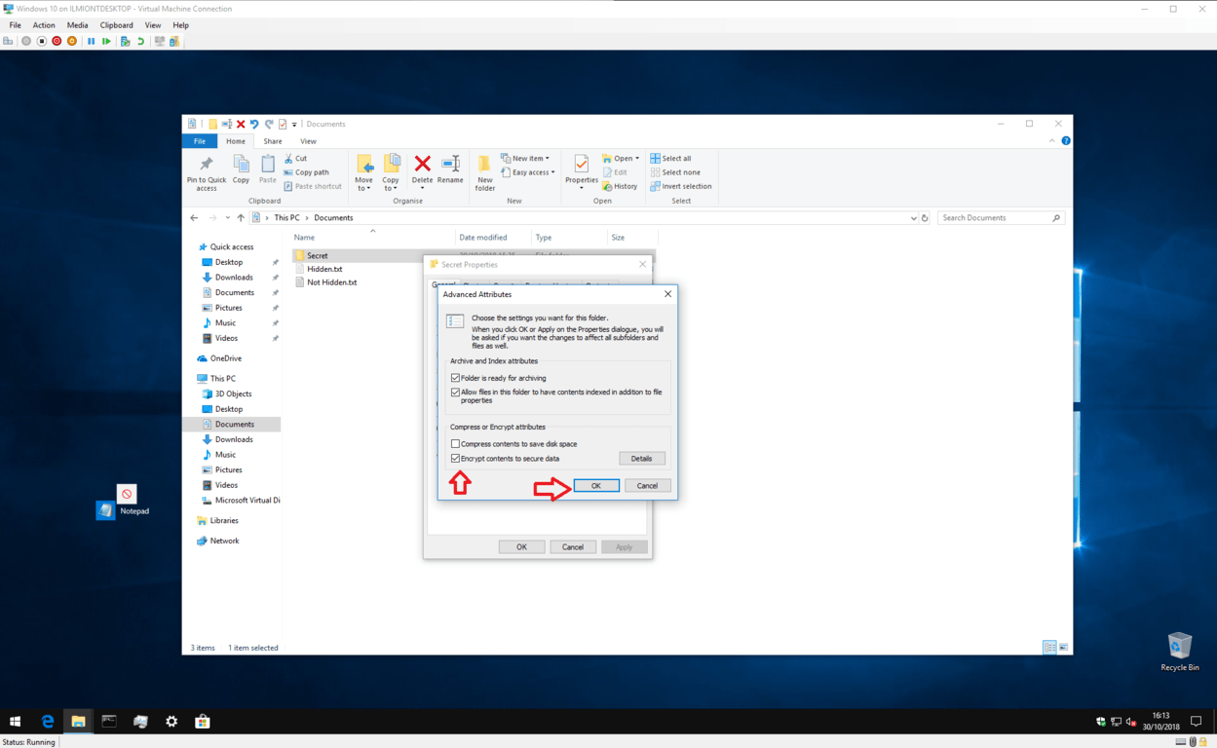Open the Media menu
The image size is (1217, 748).
coord(77,25)
